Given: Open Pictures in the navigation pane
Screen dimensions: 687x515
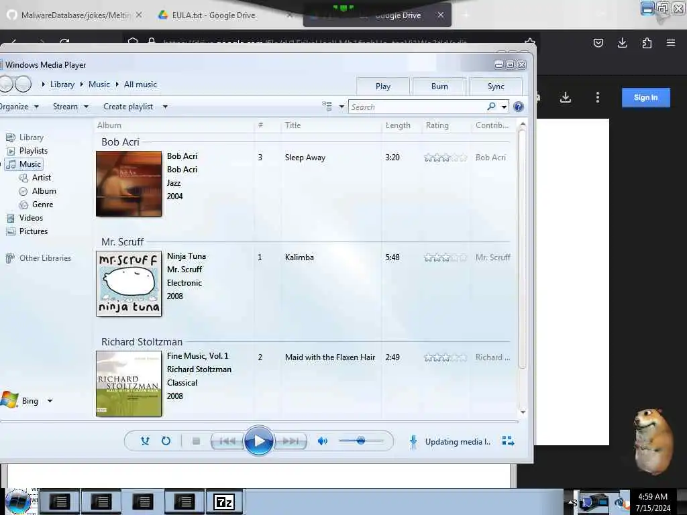Looking at the screenshot, I should [34, 231].
